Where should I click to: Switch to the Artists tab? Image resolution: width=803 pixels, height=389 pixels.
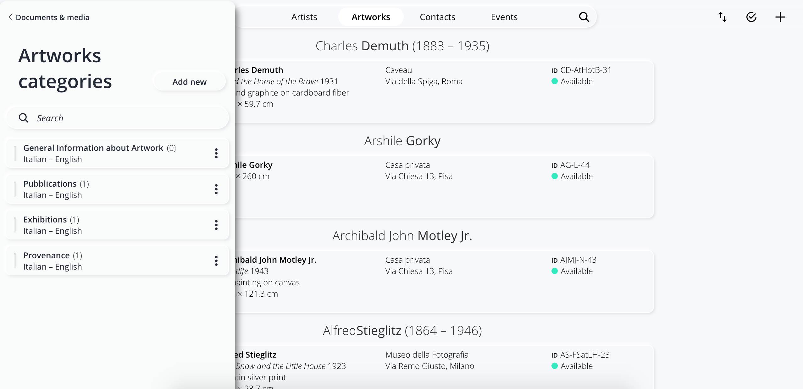tap(304, 17)
